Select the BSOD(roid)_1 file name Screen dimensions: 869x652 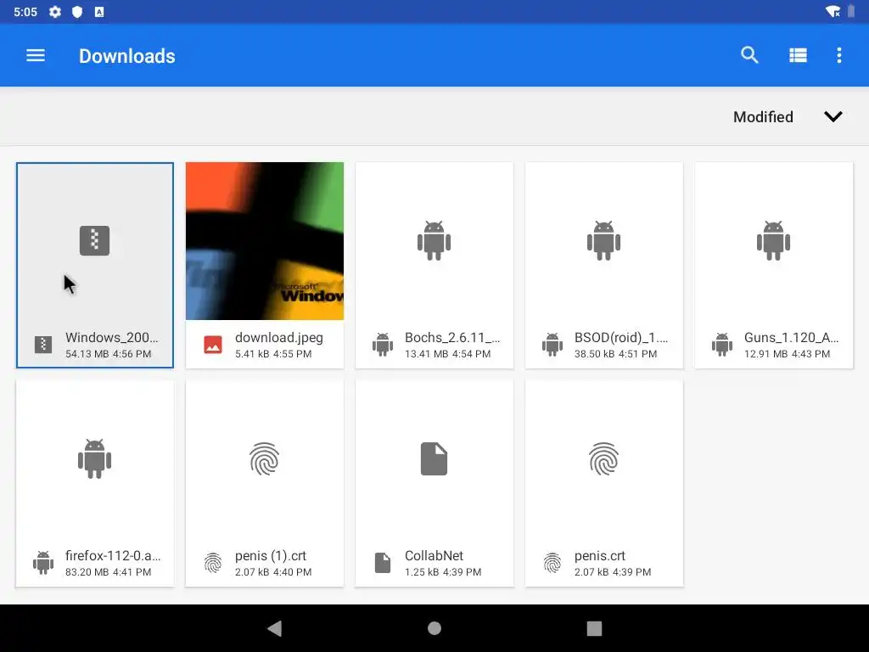click(621, 338)
